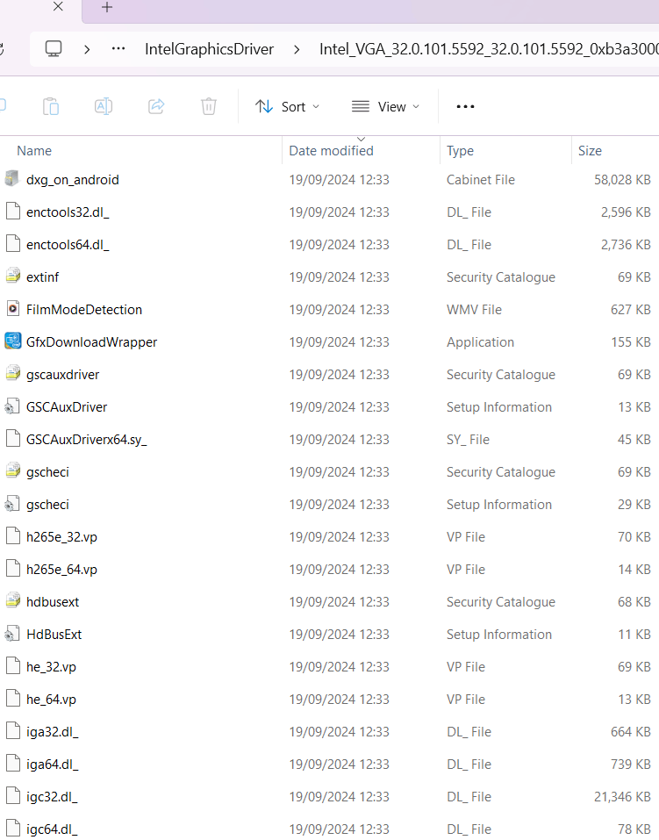659x840 pixels.
Task: Click the Cabinet File type cell
Action: click(481, 179)
